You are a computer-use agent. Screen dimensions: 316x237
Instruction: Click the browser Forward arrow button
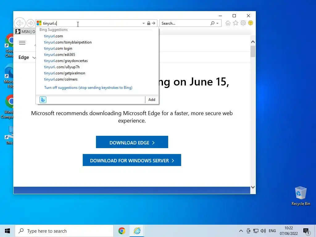coord(31,23)
